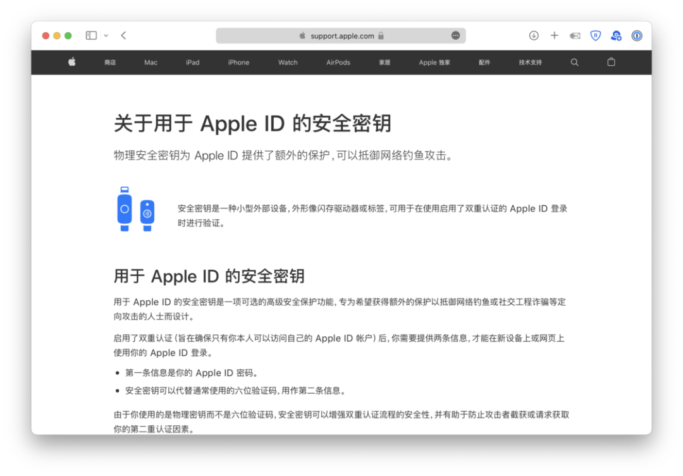Open the Watch menu item
The image size is (683, 476).
pos(288,63)
